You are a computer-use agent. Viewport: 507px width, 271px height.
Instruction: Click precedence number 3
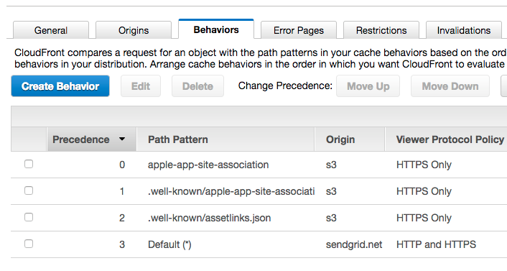[122, 244]
